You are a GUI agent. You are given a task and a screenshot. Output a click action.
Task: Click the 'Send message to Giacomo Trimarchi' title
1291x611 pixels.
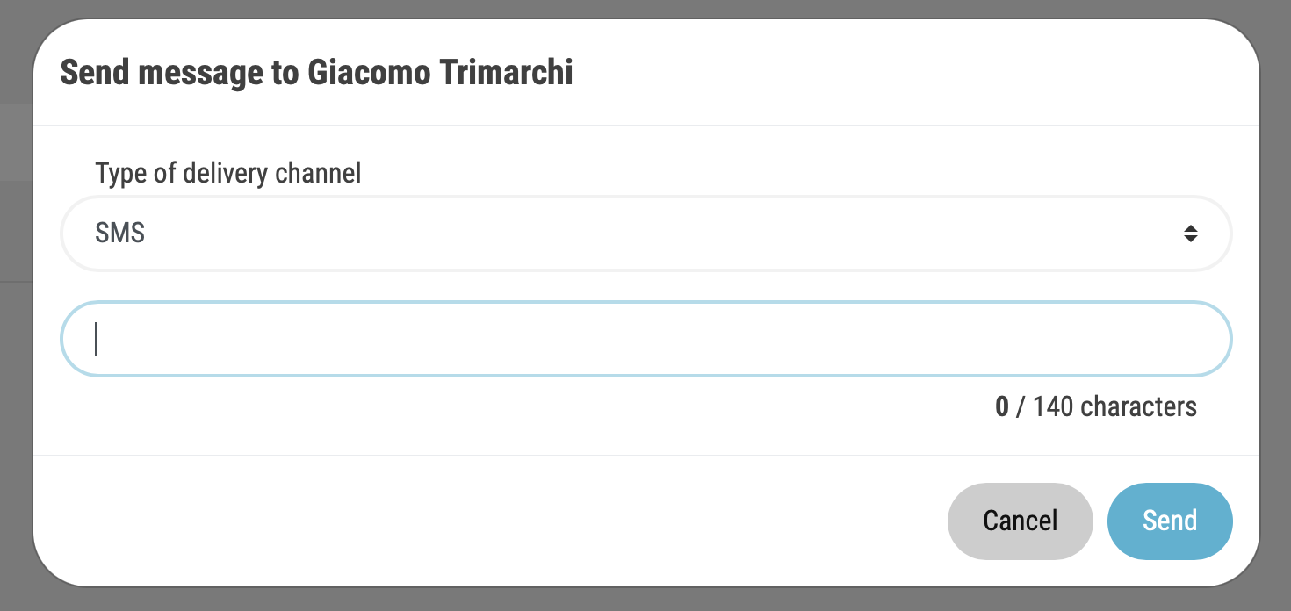pos(316,72)
